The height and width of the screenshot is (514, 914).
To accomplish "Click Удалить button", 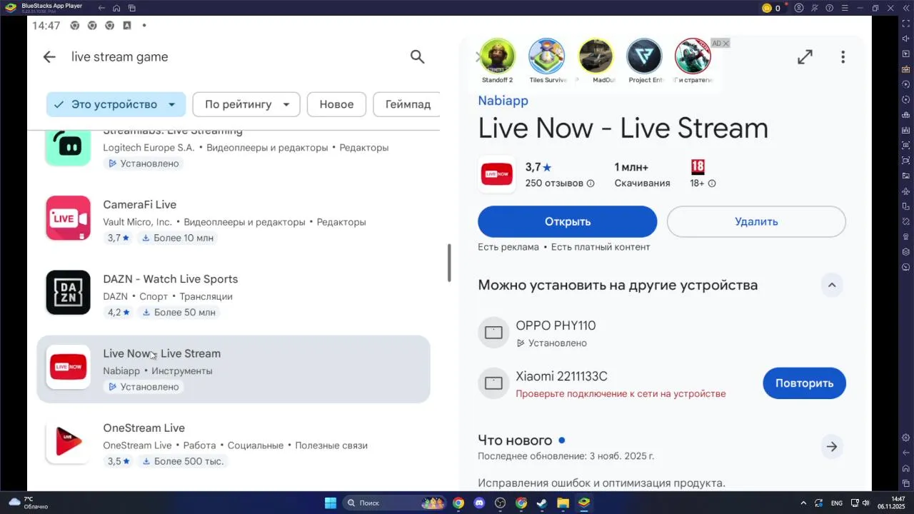I will (756, 221).
